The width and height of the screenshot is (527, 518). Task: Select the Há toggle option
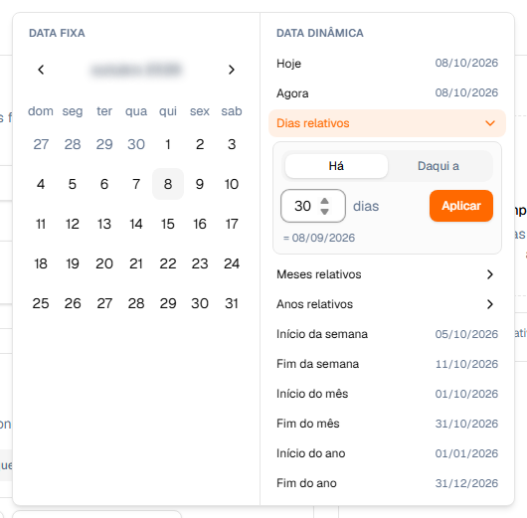336,166
